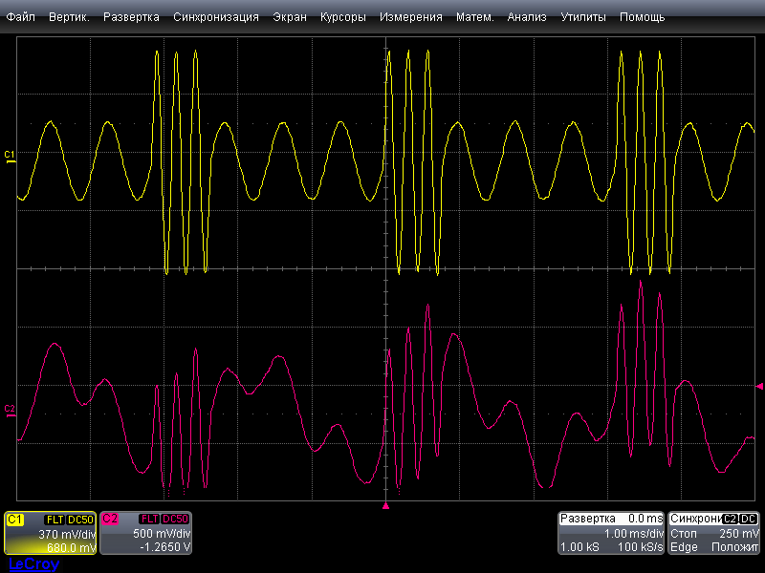
Task: Open the Анализ menu
Action: (x=527, y=17)
